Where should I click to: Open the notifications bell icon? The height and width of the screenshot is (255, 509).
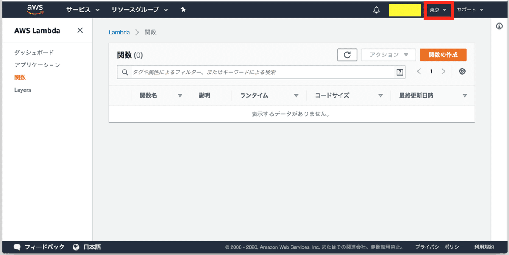click(376, 9)
